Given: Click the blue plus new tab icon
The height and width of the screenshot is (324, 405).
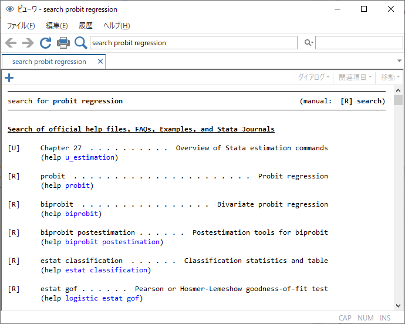Looking at the screenshot, I should (9, 77).
